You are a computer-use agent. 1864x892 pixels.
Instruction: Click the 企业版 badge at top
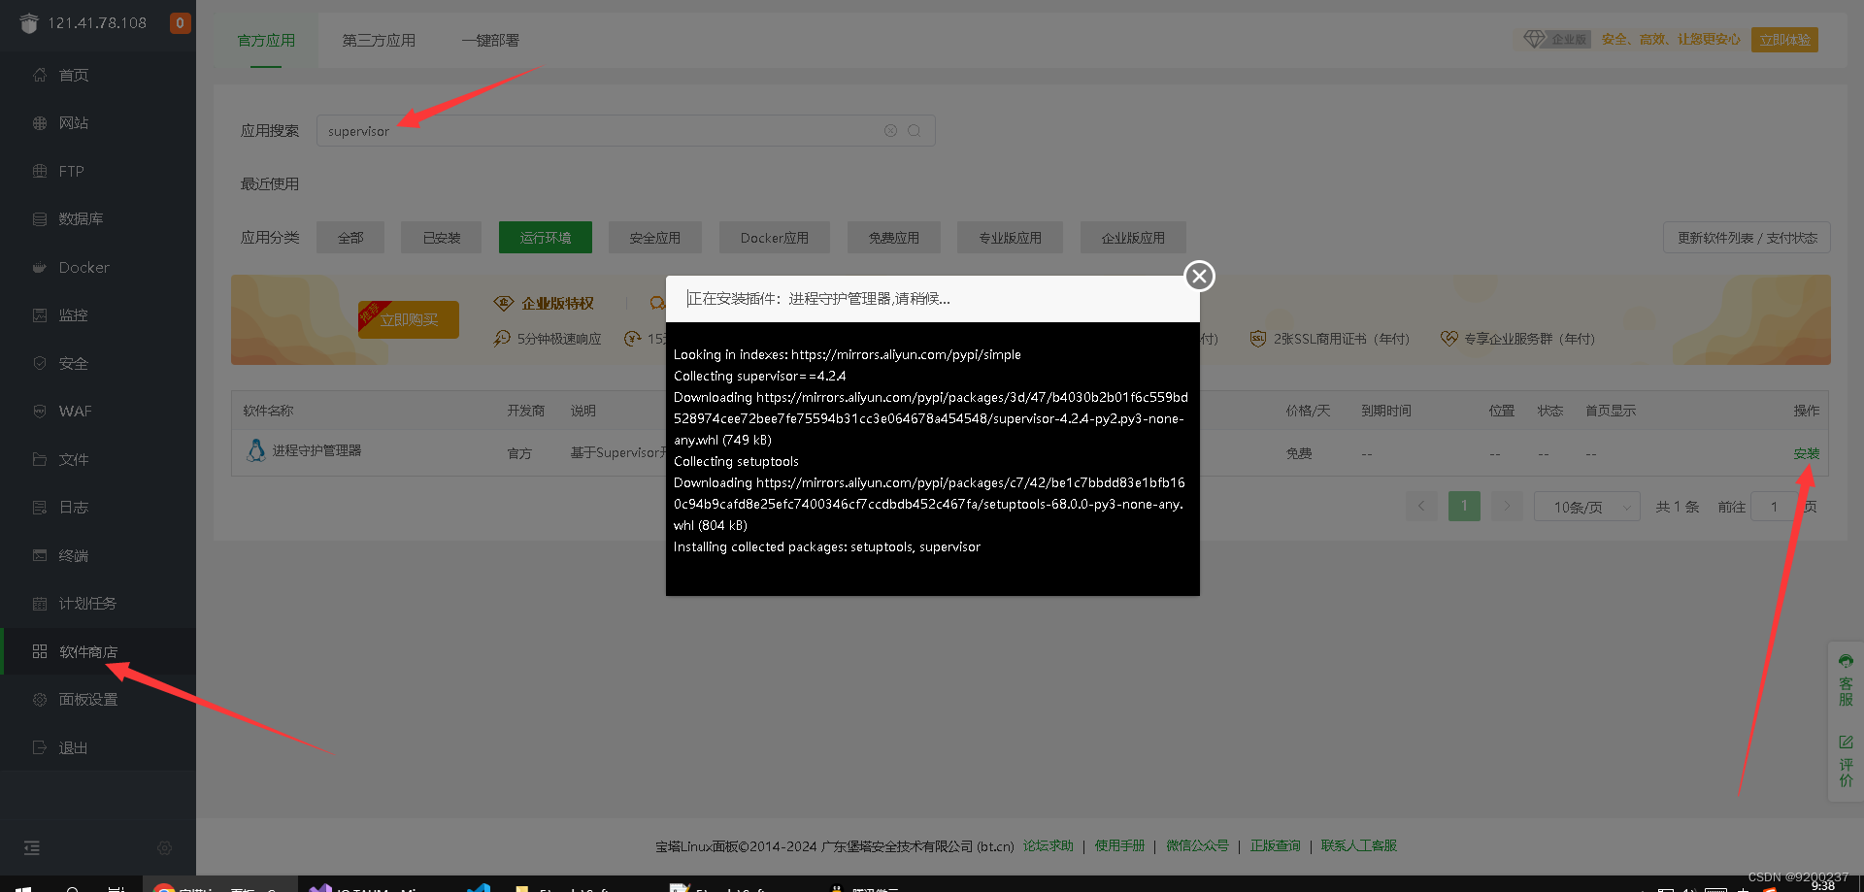coord(1556,40)
